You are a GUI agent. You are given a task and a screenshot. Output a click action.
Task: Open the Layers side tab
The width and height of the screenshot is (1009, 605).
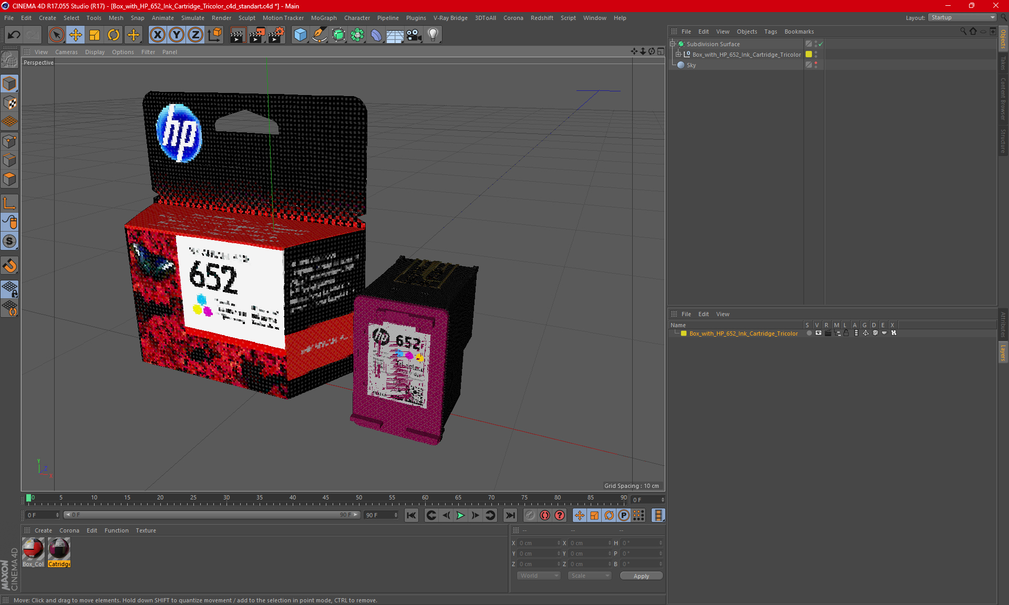point(1003,352)
